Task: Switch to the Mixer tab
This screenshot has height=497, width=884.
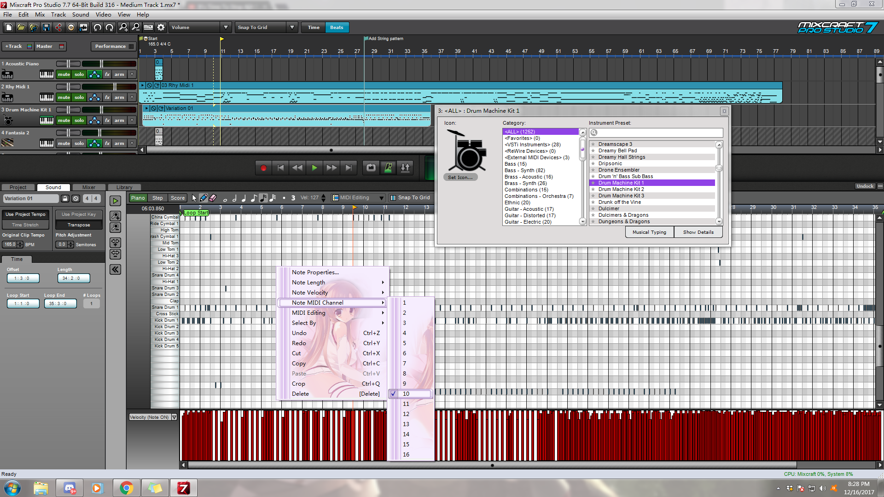Action: pos(89,187)
